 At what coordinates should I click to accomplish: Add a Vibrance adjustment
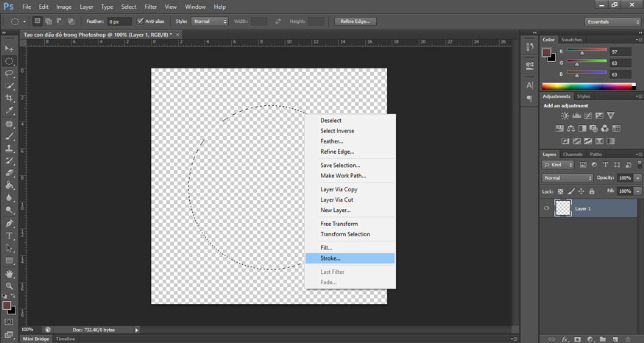(611, 116)
